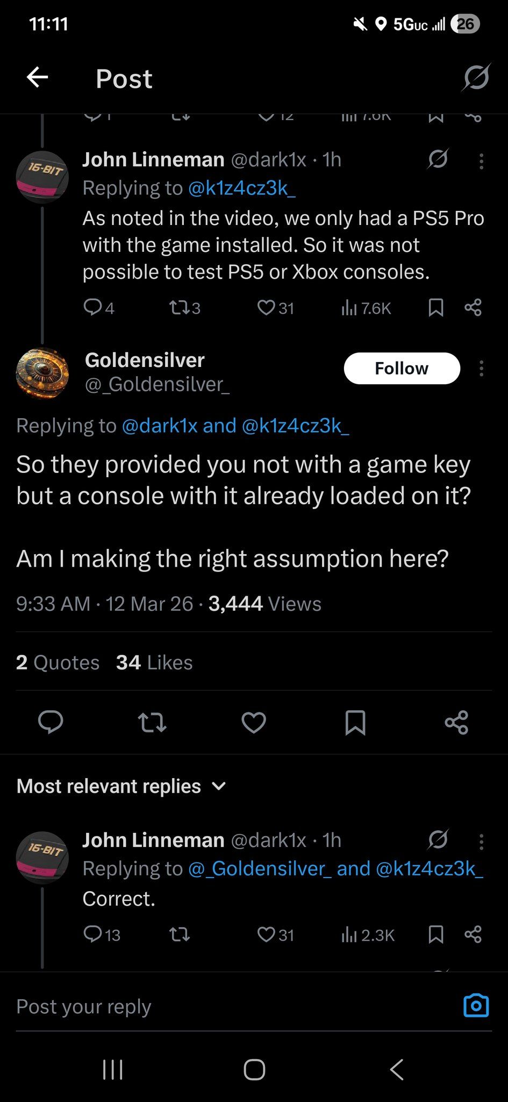Viewport: 508px width, 1102px height.
Task: Repost the Goldensilver post
Action: [152, 722]
